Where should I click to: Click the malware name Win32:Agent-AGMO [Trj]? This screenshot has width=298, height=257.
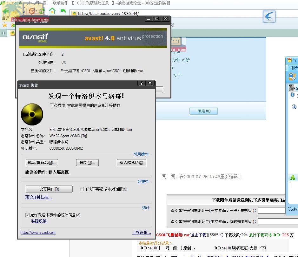coord(68,136)
